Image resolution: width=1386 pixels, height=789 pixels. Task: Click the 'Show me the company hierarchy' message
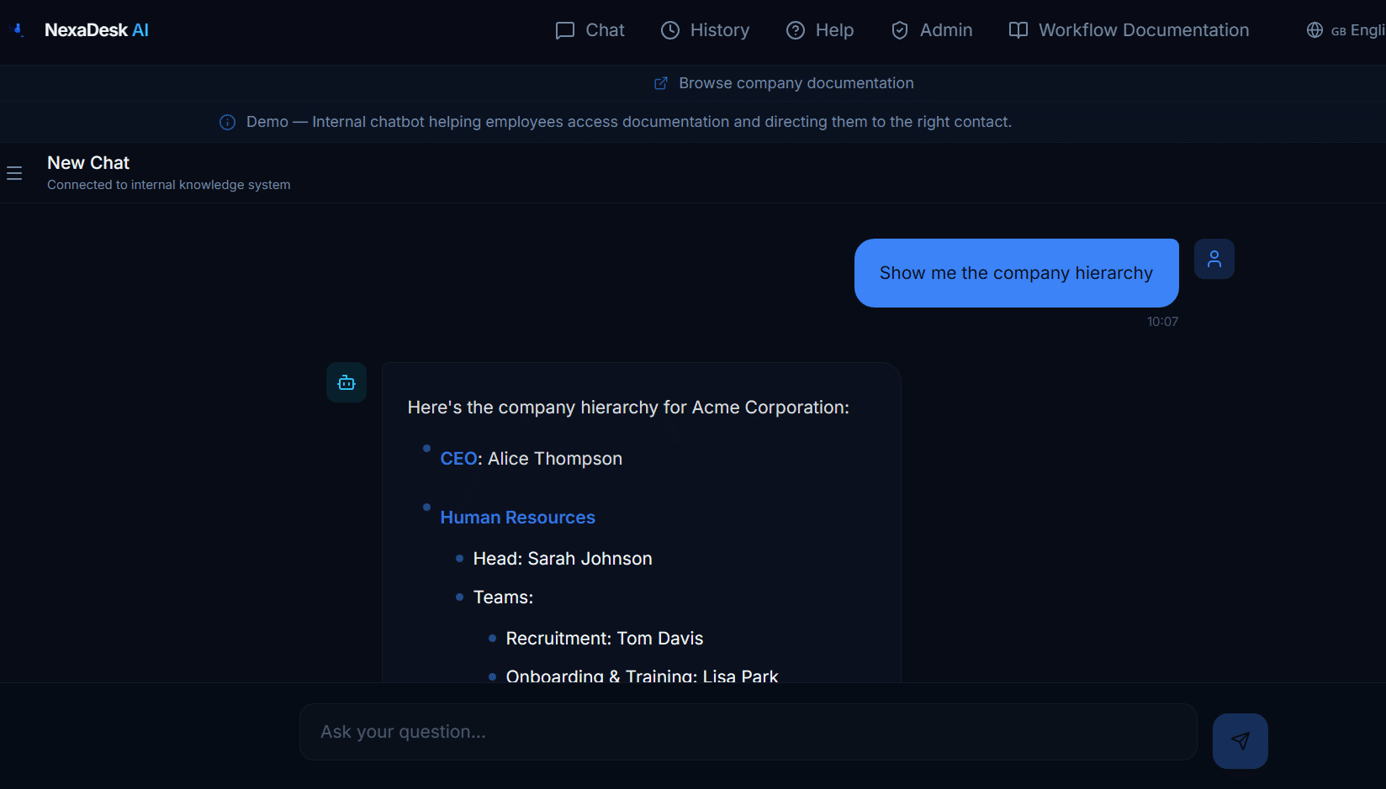[1016, 273]
